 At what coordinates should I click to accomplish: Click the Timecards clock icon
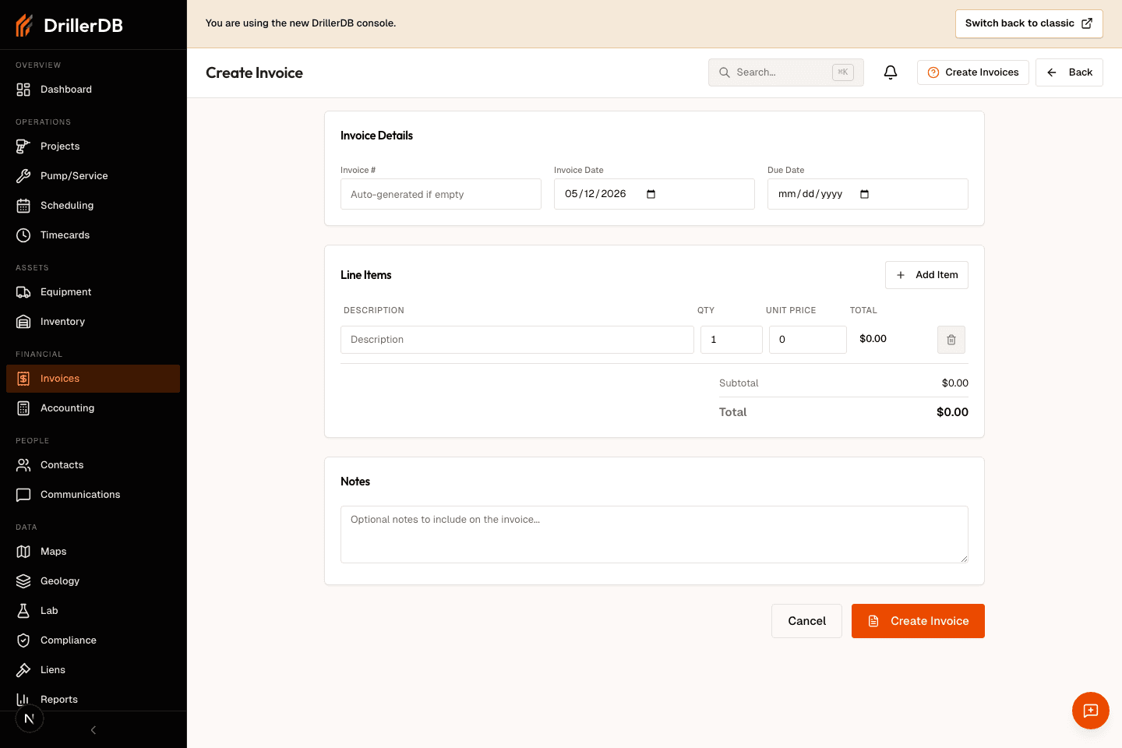click(23, 235)
